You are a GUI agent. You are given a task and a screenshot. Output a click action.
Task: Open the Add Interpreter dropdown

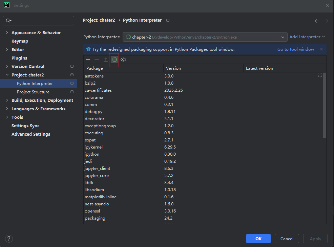pyautogui.click(x=307, y=37)
